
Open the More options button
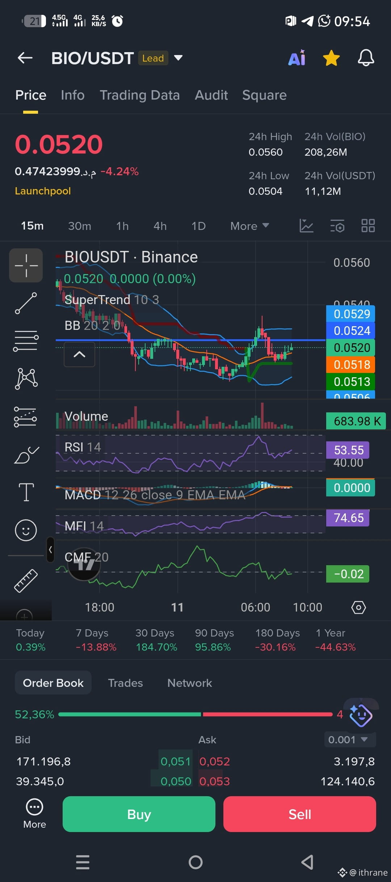point(35,814)
